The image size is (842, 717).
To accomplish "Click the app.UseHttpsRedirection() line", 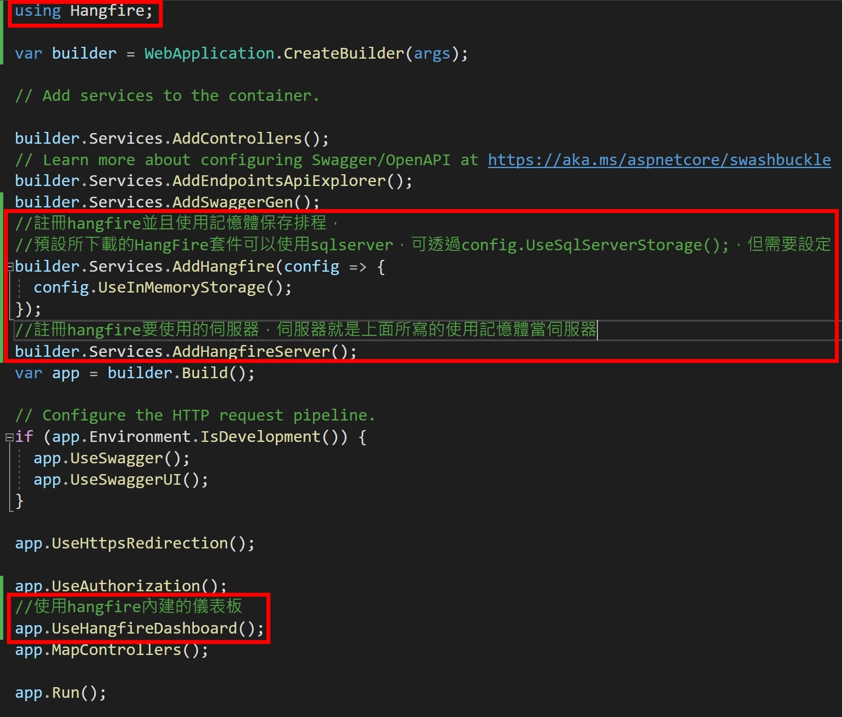I will 134,543.
